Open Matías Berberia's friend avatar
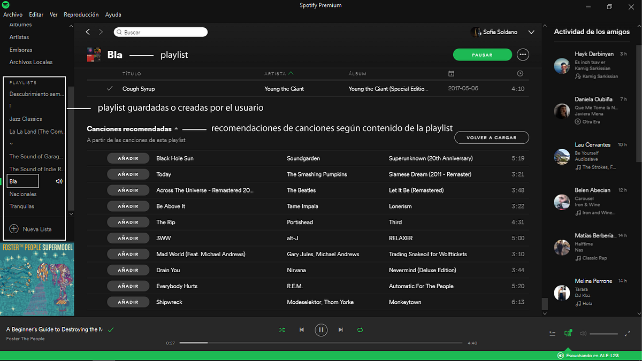The width and height of the screenshot is (642, 361). [562, 248]
